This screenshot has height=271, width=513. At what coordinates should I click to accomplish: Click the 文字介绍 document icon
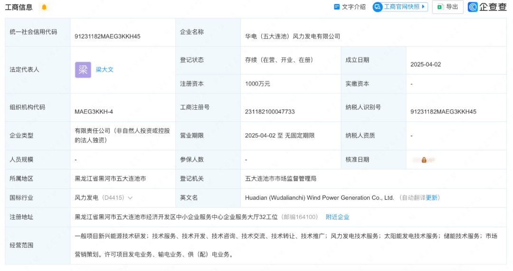click(x=337, y=7)
